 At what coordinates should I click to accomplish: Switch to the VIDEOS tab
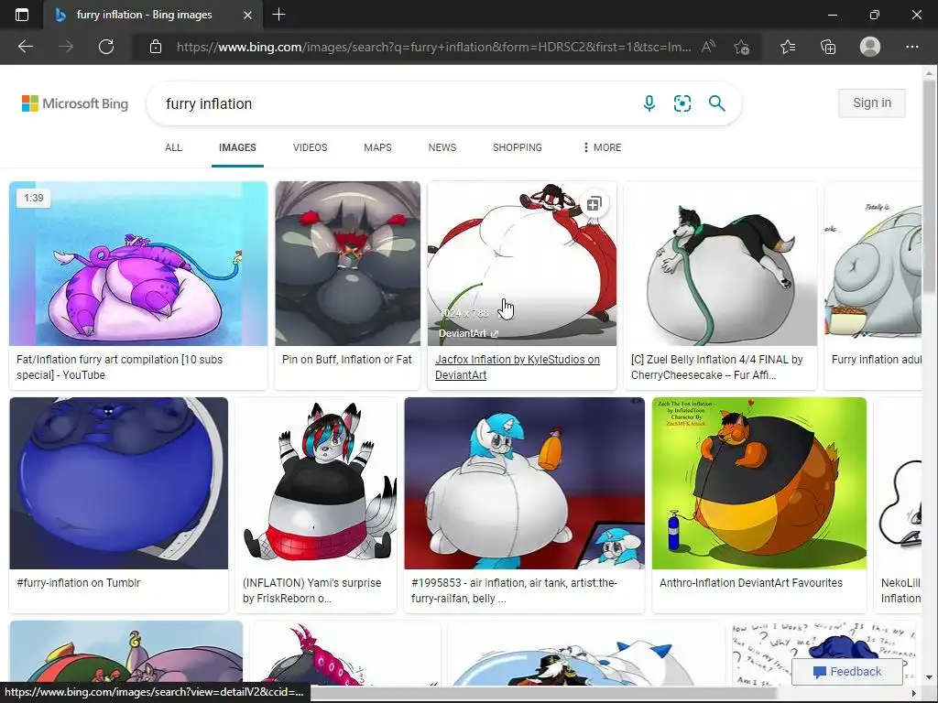[310, 147]
